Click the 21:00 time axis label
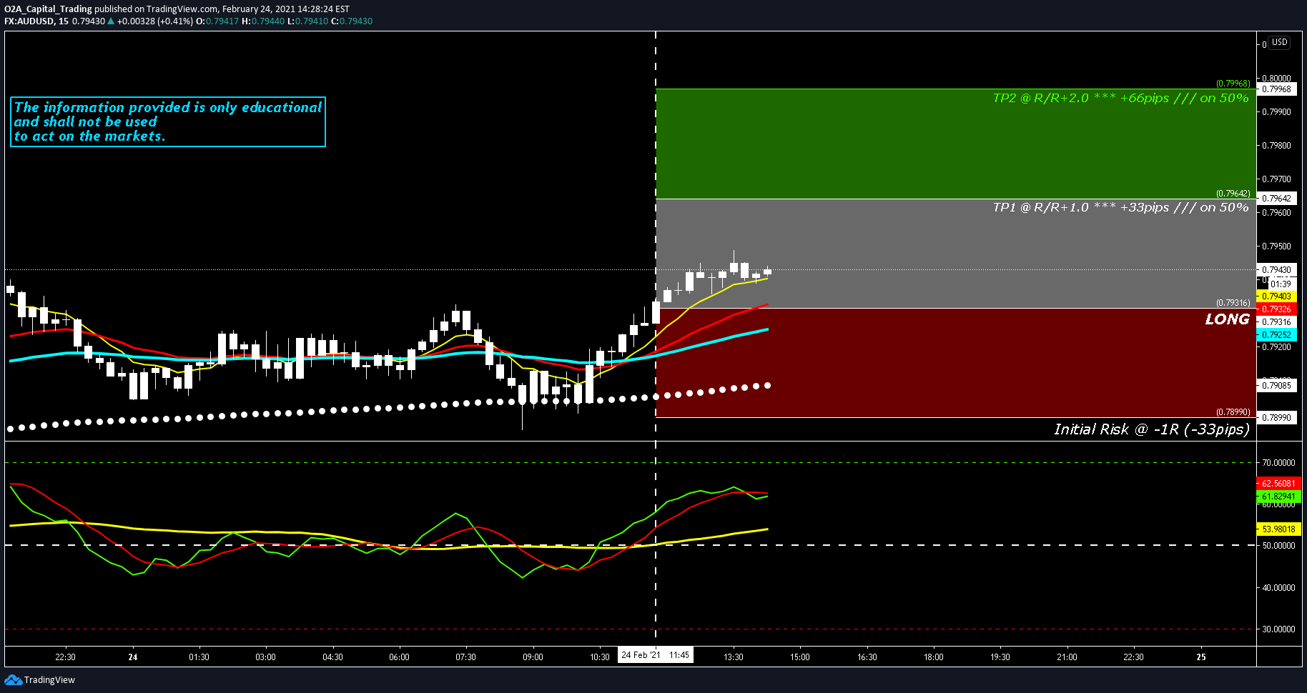The width and height of the screenshot is (1307, 693). coord(1067,657)
